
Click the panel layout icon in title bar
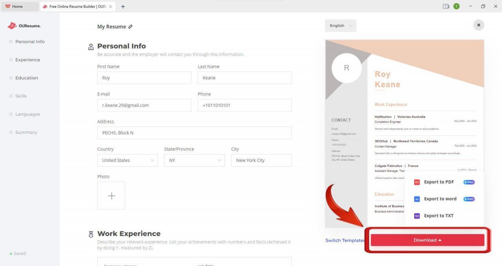[446, 6]
